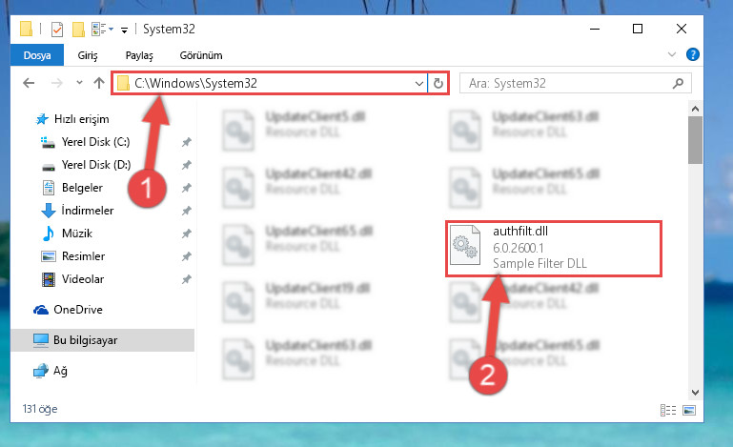
Task: Unpin Belgeler using its pin icon
Action: pyautogui.click(x=187, y=188)
